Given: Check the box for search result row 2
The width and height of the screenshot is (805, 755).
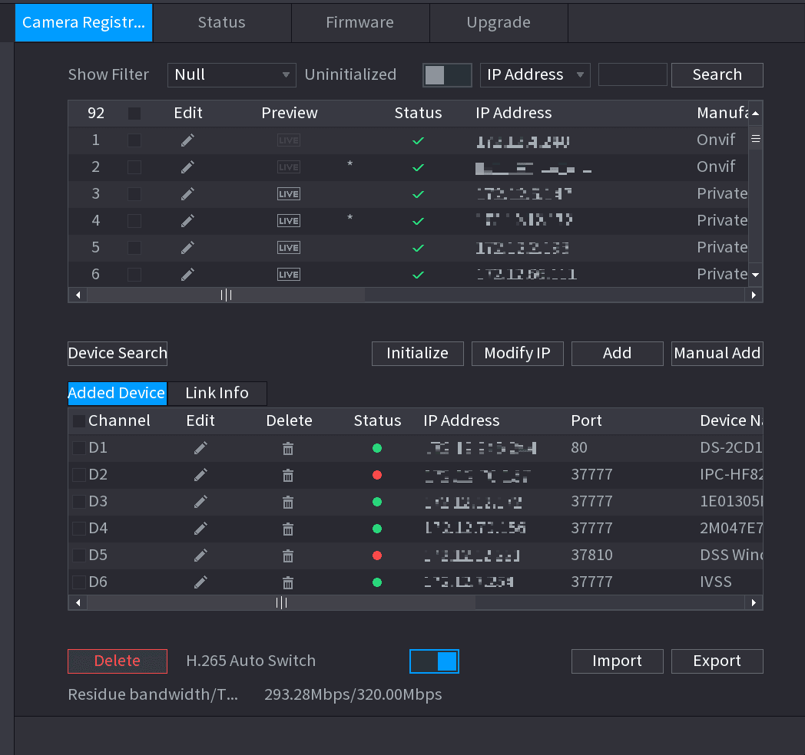Looking at the screenshot, I should pyautogui.click(x=134, y=167).
